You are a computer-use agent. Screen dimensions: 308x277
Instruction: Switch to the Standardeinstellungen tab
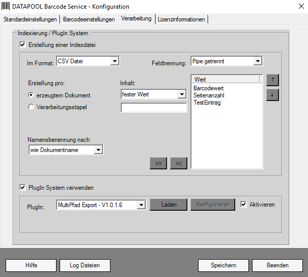[30, 19]
